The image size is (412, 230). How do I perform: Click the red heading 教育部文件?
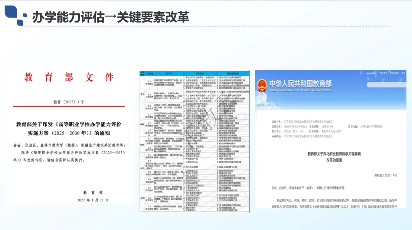[69, 77]
